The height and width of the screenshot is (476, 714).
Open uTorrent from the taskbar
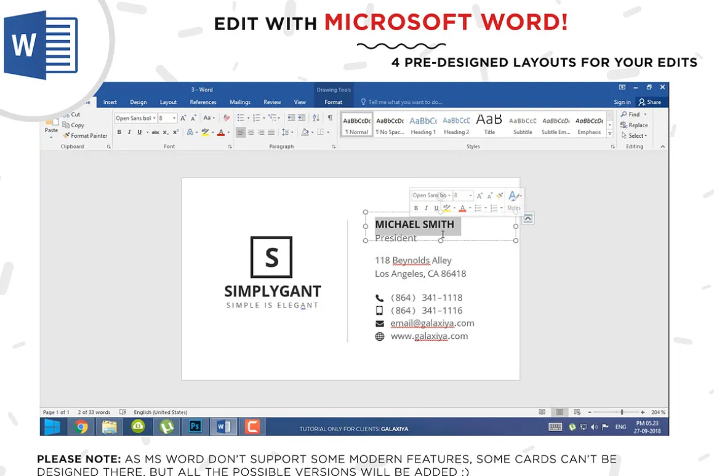pos(167,426)
